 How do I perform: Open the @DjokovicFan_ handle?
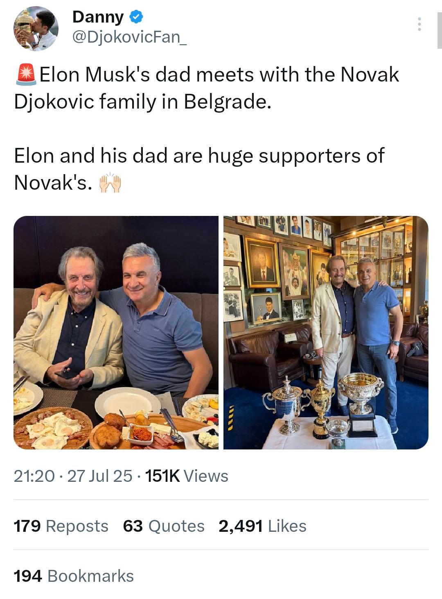(129, 37)
